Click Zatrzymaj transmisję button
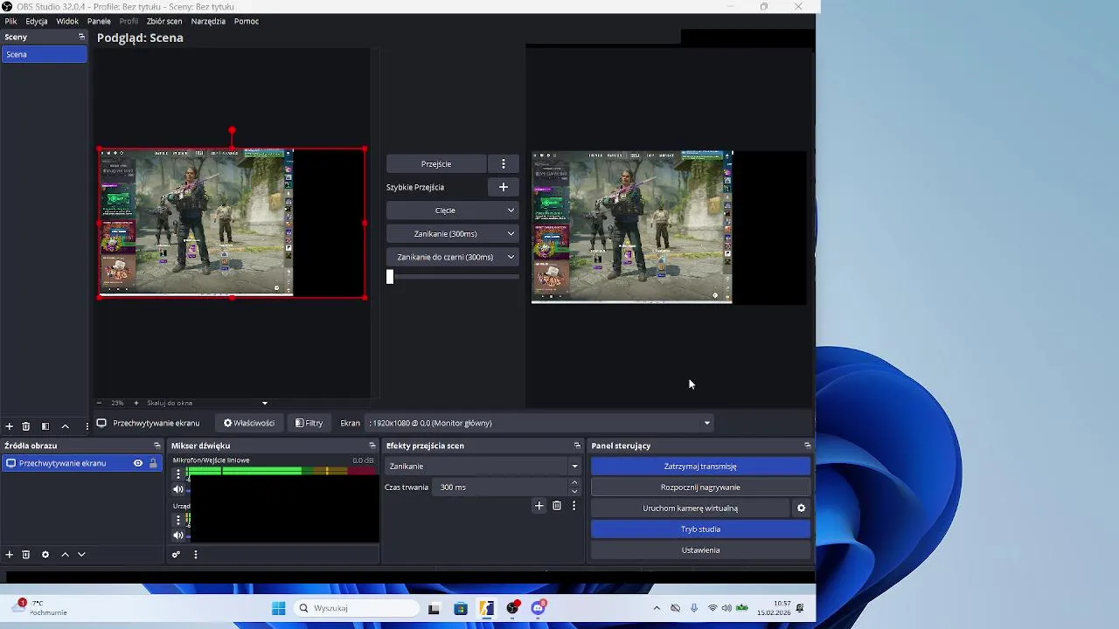 [700, 466]
